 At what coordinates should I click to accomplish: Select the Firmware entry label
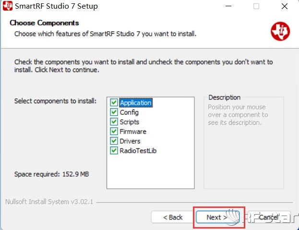[x=133, y=132]
